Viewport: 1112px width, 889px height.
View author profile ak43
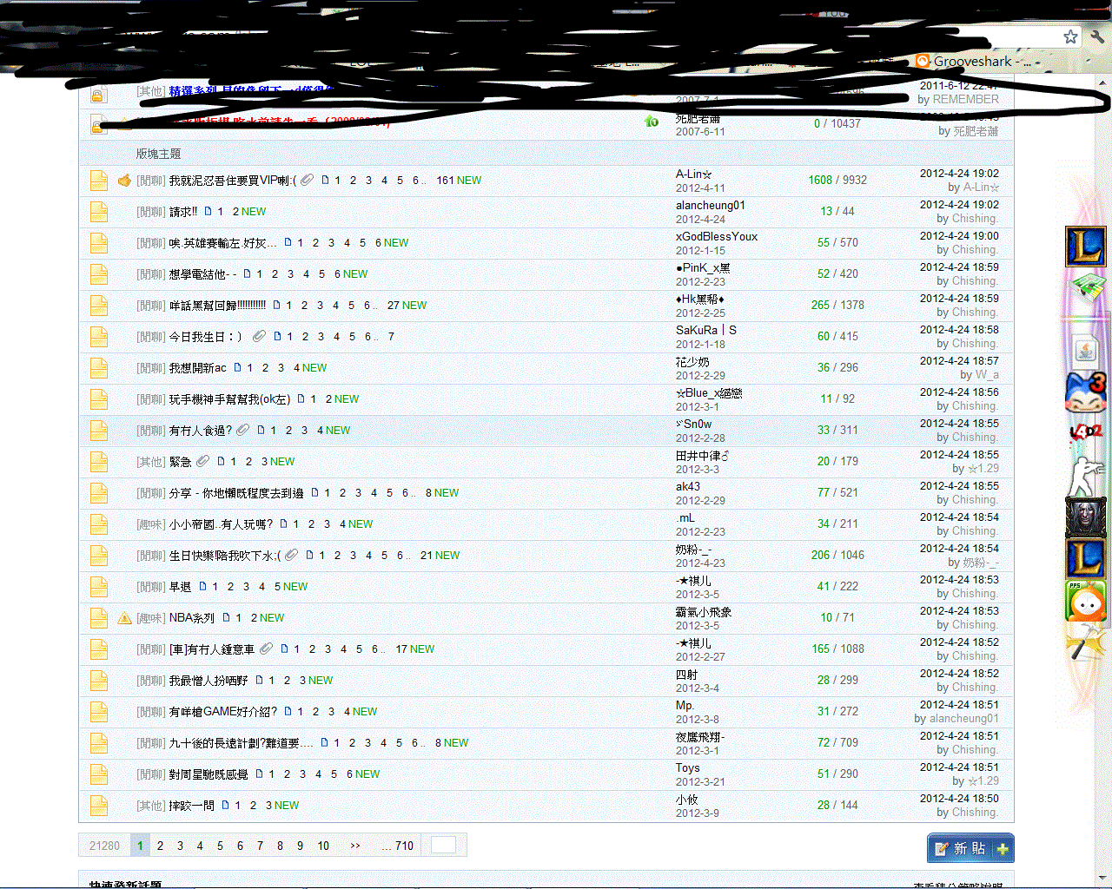click(688, 486)
